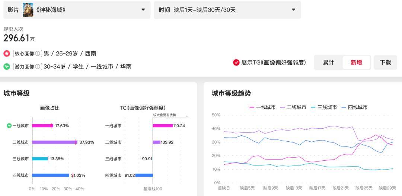Click the green sprout icon beside 一线城市 bar
This screenshot has height=196, width=402.
9,126
